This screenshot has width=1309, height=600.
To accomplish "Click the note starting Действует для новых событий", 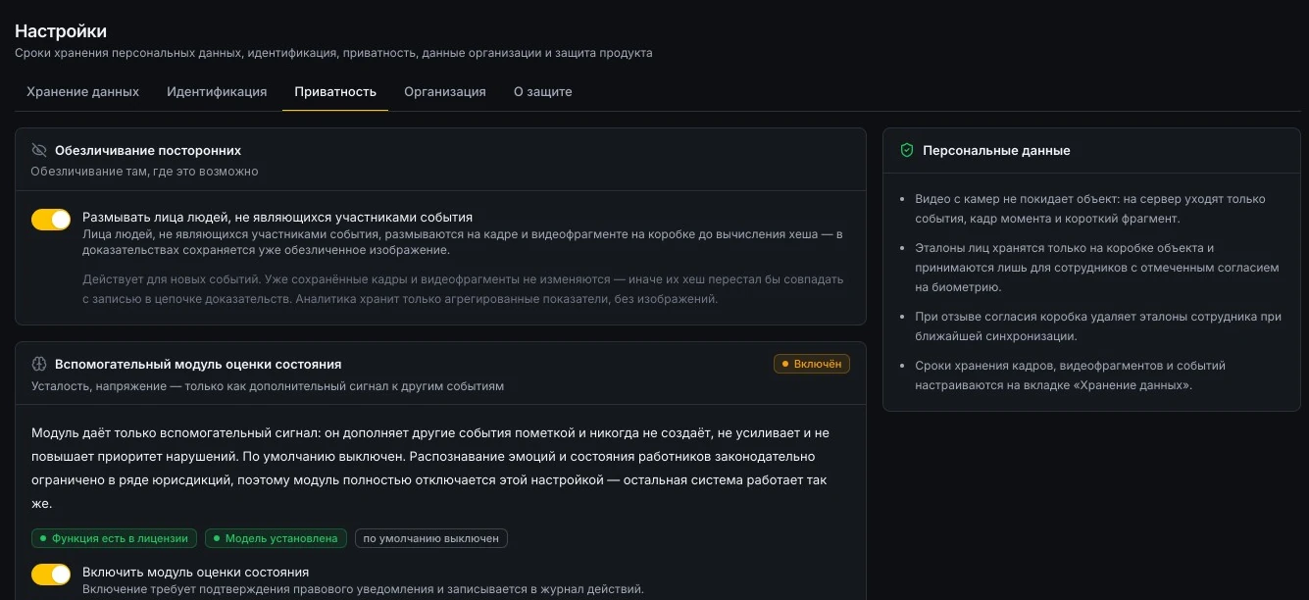I will coord(463,289).
